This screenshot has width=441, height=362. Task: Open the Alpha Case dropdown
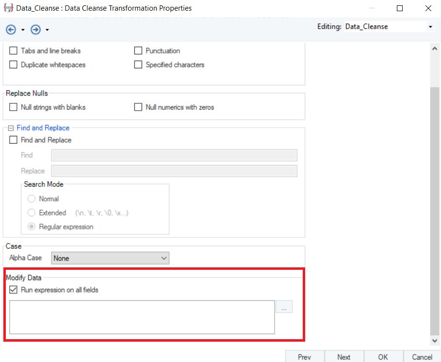point(110,258)
